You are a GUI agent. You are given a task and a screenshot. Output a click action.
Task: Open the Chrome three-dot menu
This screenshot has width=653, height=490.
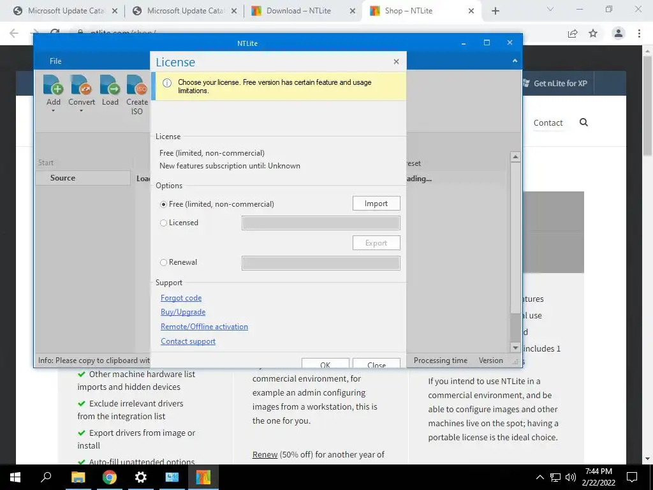pyautogui.click(x=639, y=33)
